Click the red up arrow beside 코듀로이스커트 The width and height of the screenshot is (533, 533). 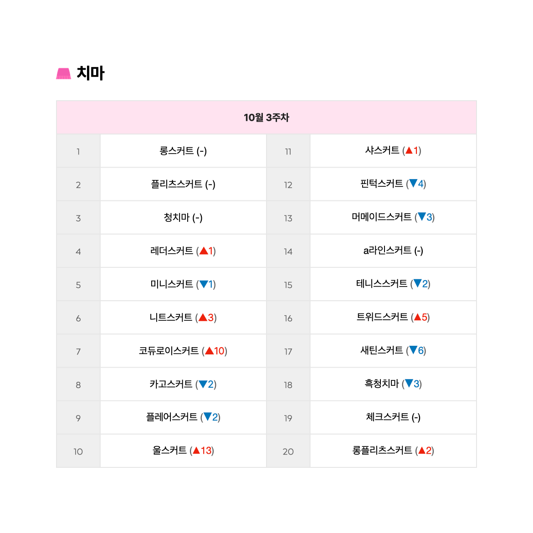(x=210, y=351)
